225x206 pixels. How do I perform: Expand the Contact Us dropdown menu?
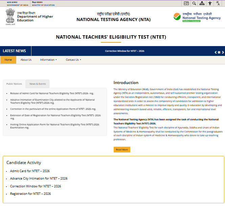pos(73,60)
